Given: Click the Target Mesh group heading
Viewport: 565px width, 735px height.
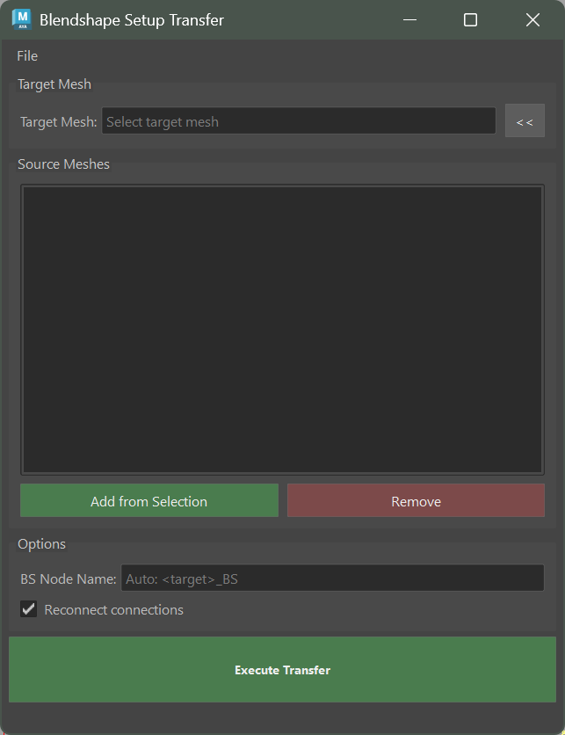Looking at the screenshot, I should click(54, 84).
